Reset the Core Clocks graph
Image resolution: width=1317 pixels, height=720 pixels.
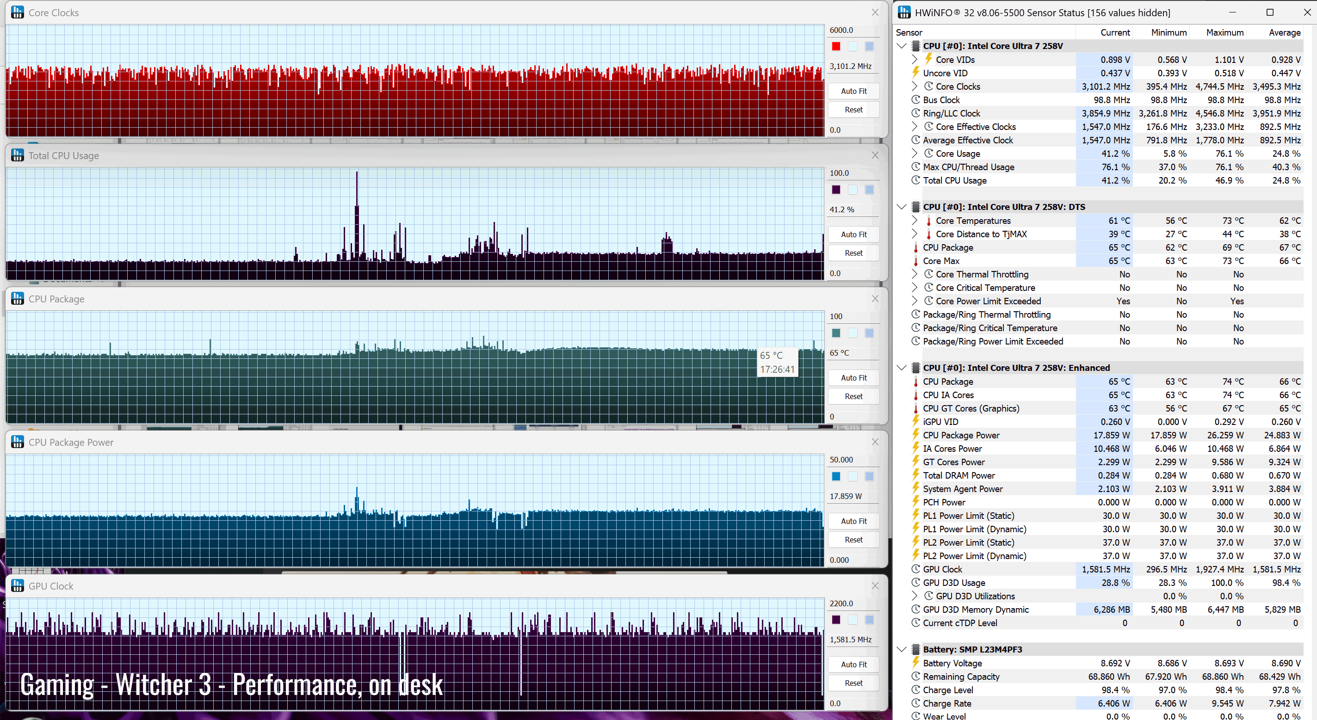click(854, 109)
